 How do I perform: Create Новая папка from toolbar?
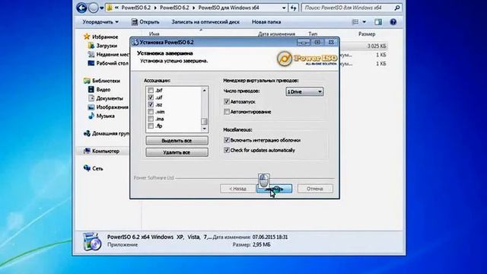tap(266, 22)
